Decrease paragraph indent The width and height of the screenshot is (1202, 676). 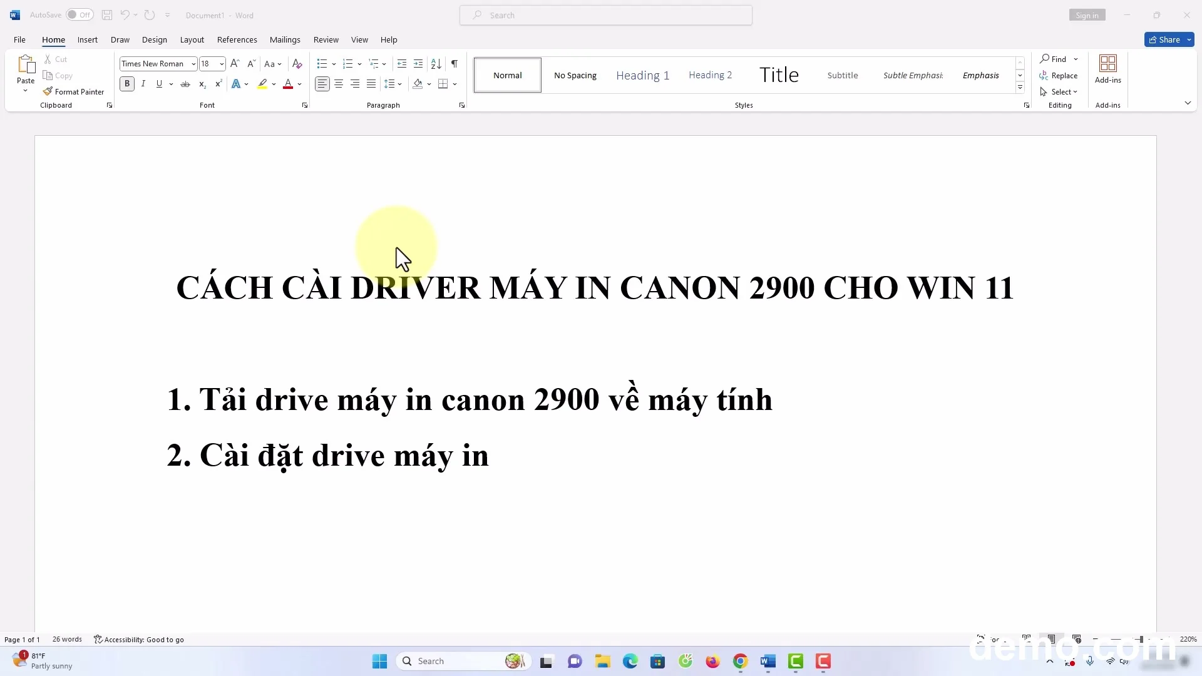point(402,63)
